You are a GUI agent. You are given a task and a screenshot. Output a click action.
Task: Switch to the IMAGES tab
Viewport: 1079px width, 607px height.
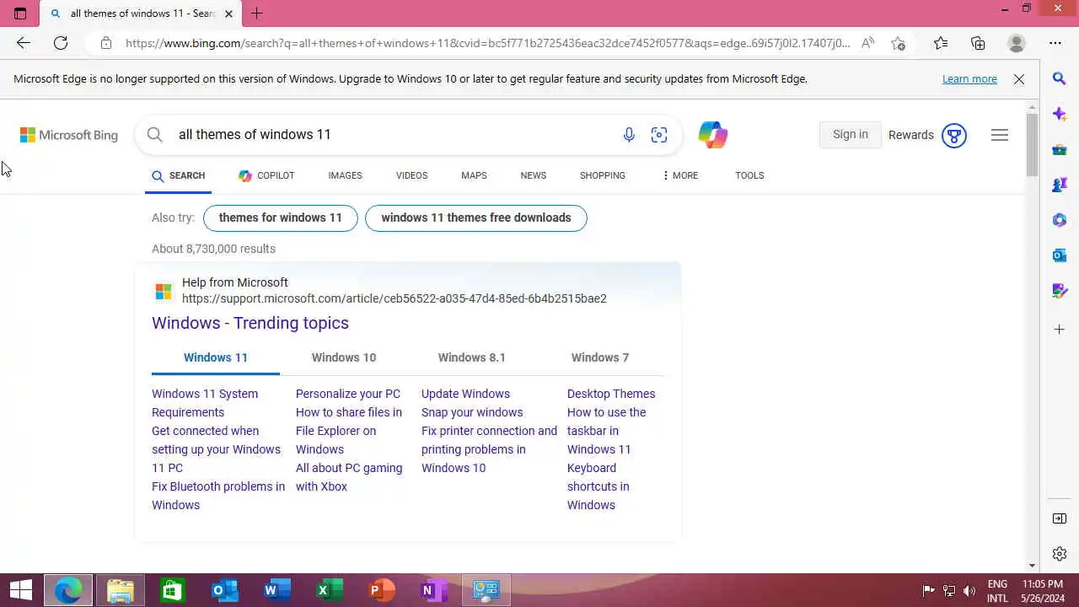click(345, 175)
